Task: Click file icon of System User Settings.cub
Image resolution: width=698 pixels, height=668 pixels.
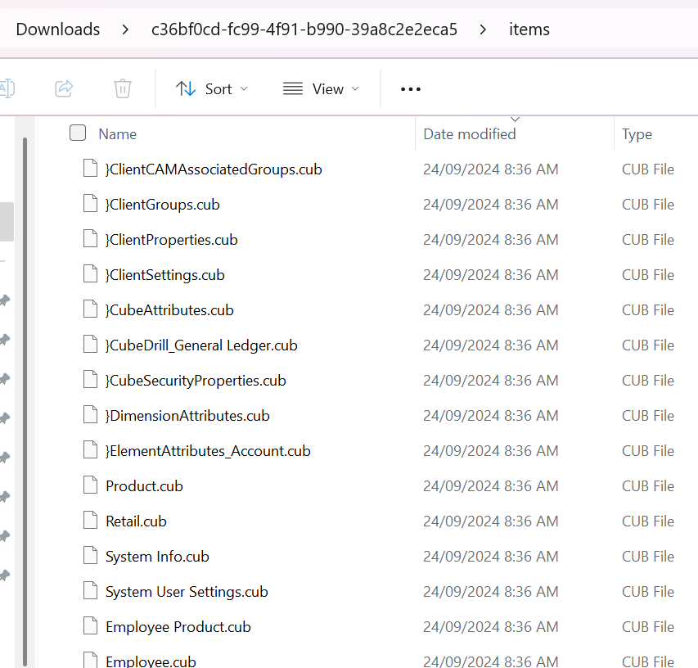Action: (90, 590)
